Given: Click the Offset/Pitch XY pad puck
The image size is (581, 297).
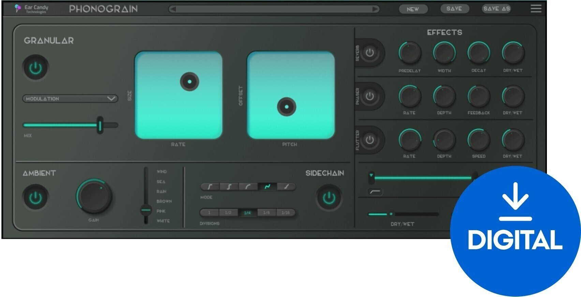Looking at the screenshot, I should click(286, 107).
